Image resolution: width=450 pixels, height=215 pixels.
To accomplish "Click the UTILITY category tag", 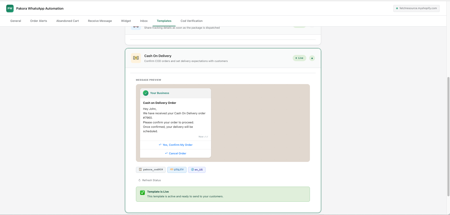I will coord(177,170).
